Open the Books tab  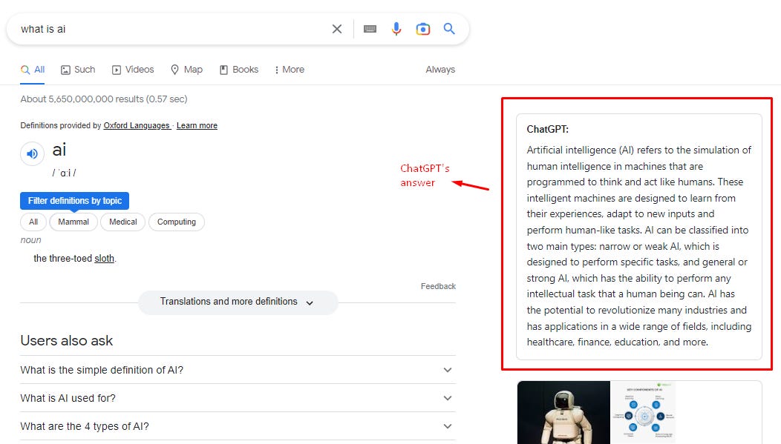click(239, 70)
